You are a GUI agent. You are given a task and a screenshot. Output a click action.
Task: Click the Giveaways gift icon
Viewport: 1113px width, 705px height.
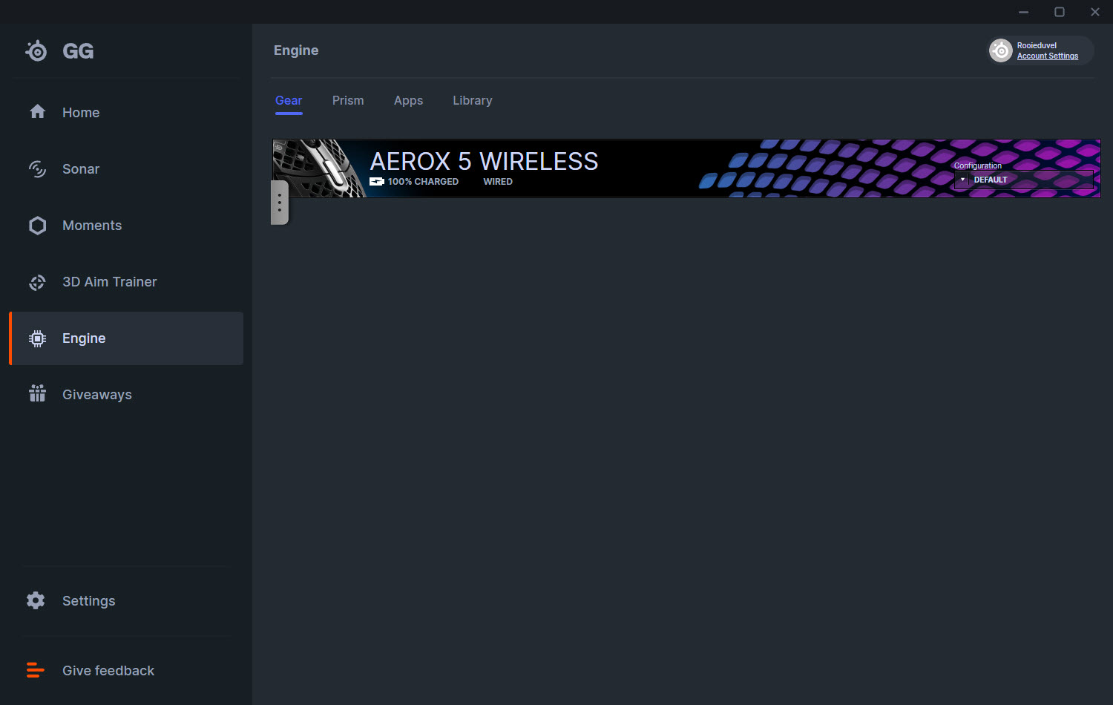[37, 393]
